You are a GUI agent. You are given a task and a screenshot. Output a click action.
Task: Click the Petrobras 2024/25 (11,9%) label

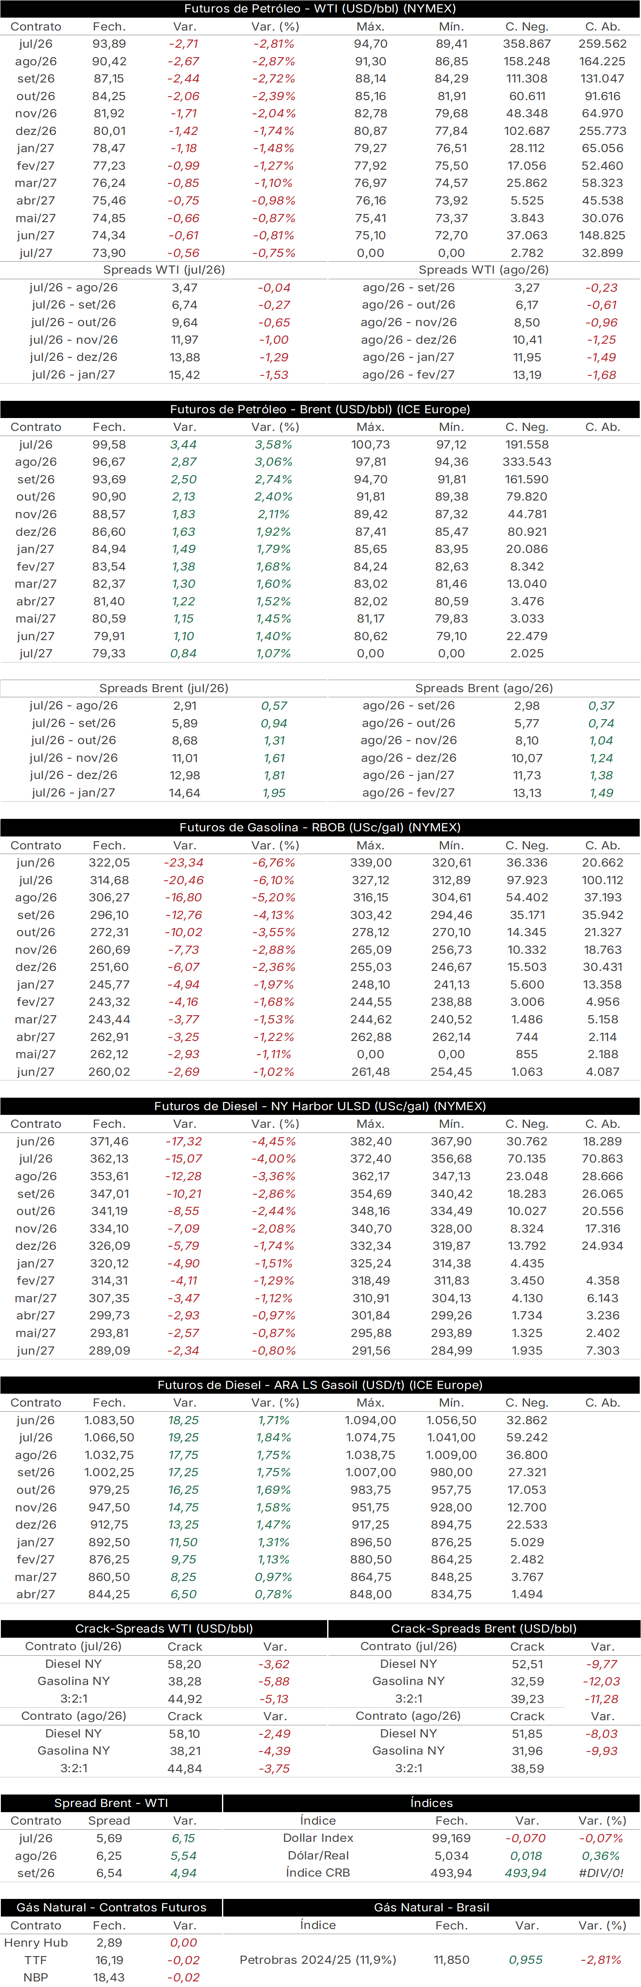pos(318,1960)
